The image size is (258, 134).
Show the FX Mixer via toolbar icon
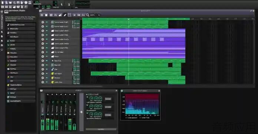(x=18, y=7)
